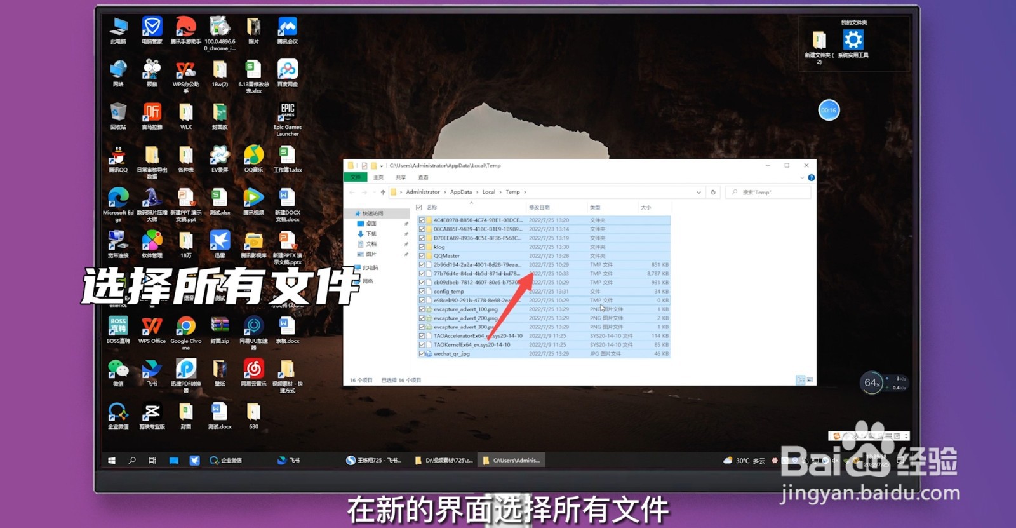Screen dimensions: 1016x528
Task: Open the Microsoft Edge desktop icon
Action: pyautogui.click(x=118, y=203)
